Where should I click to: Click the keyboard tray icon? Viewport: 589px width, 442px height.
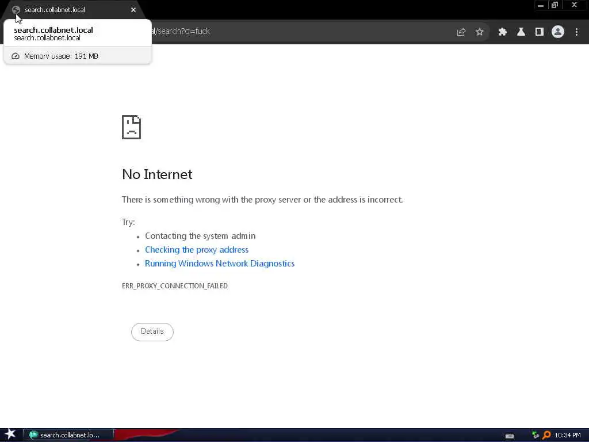[x=510, y=436]
